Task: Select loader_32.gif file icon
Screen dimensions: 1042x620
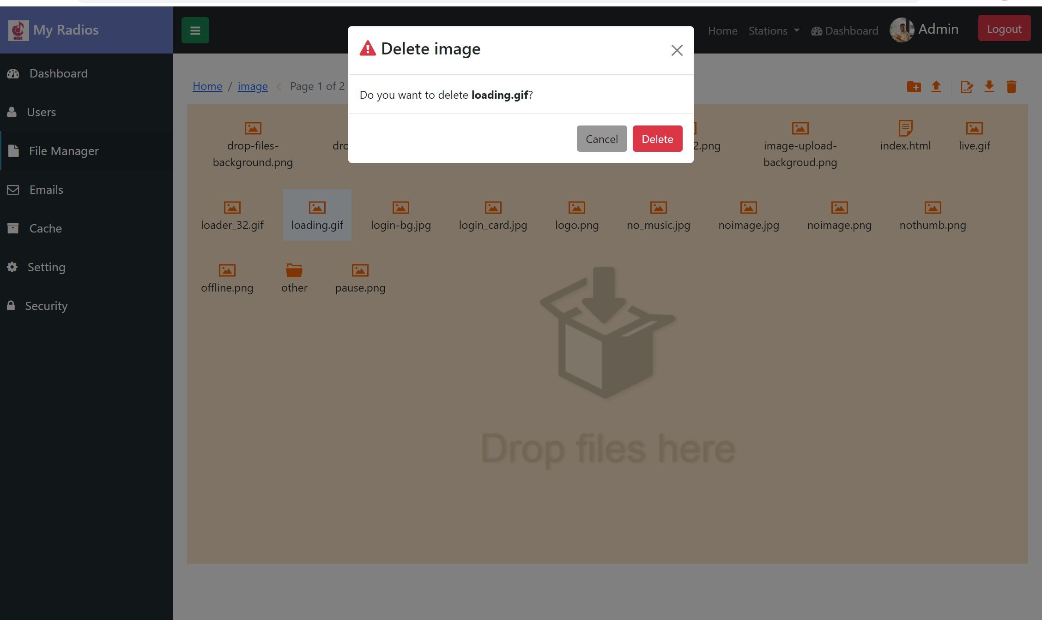Action: click(x=232, y=208)
